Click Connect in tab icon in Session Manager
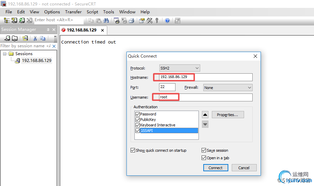This screenshot has height=186, width=314. click(15, 38)
